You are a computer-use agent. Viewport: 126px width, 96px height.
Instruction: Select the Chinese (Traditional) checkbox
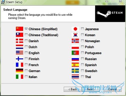[26, 35]
